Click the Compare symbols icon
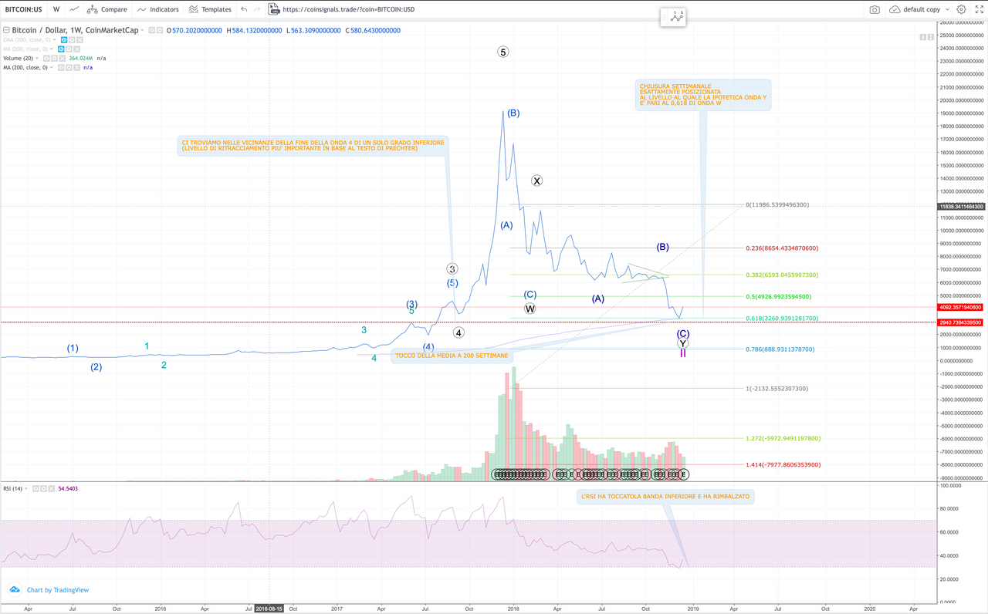 click(x=93, y=9)
